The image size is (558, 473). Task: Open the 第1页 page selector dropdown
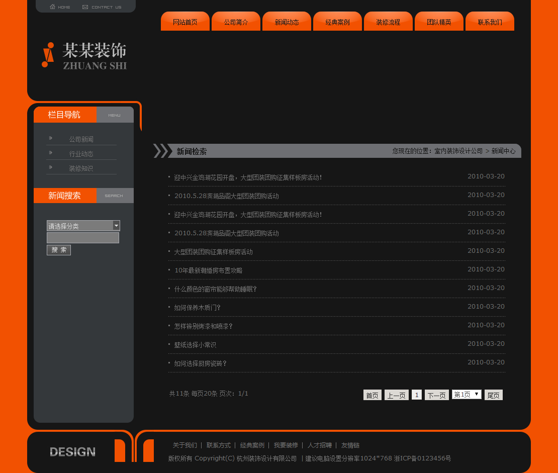tap(476, 395)
